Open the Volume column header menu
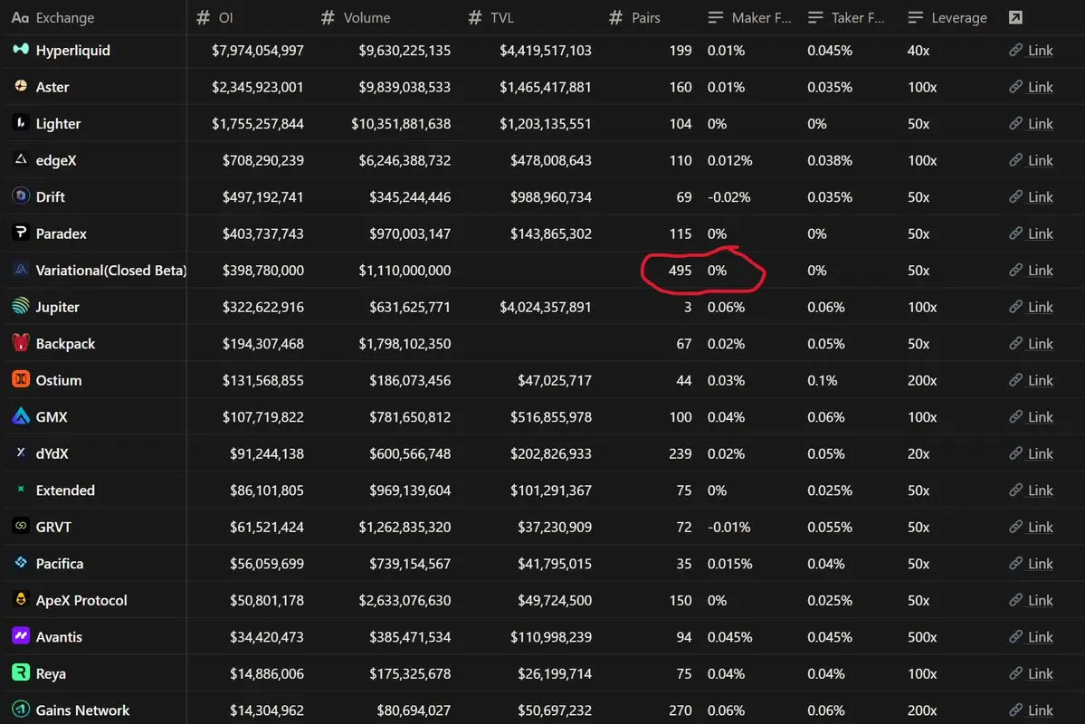The image size is (1085, 724). [x=356, y=17]
